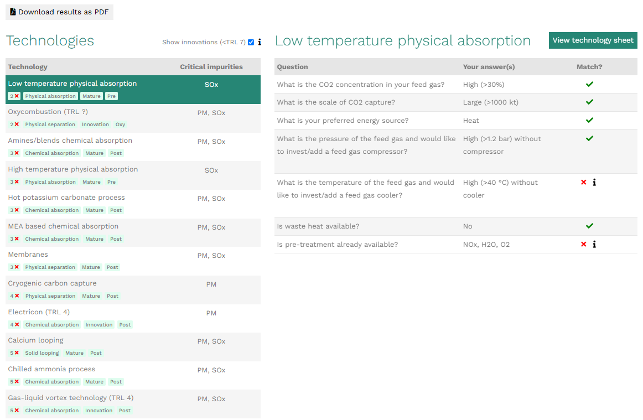Select Calcium looping technology
This screenshot has height=420, width=643.
[x=35, y=340]
